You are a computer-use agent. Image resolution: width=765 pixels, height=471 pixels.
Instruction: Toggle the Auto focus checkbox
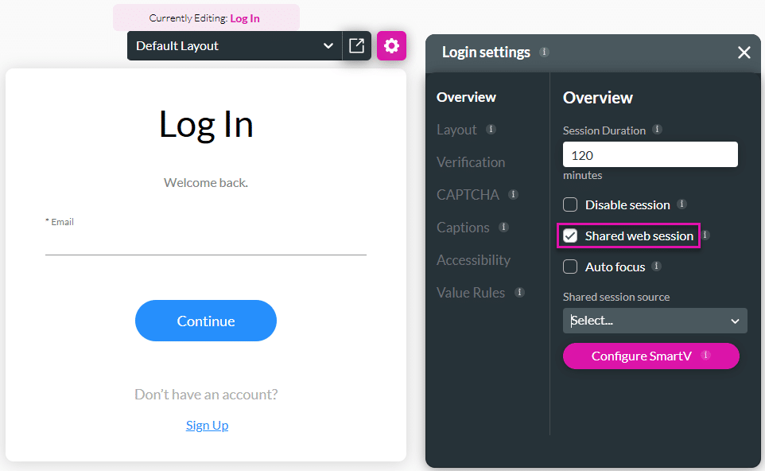570,267
